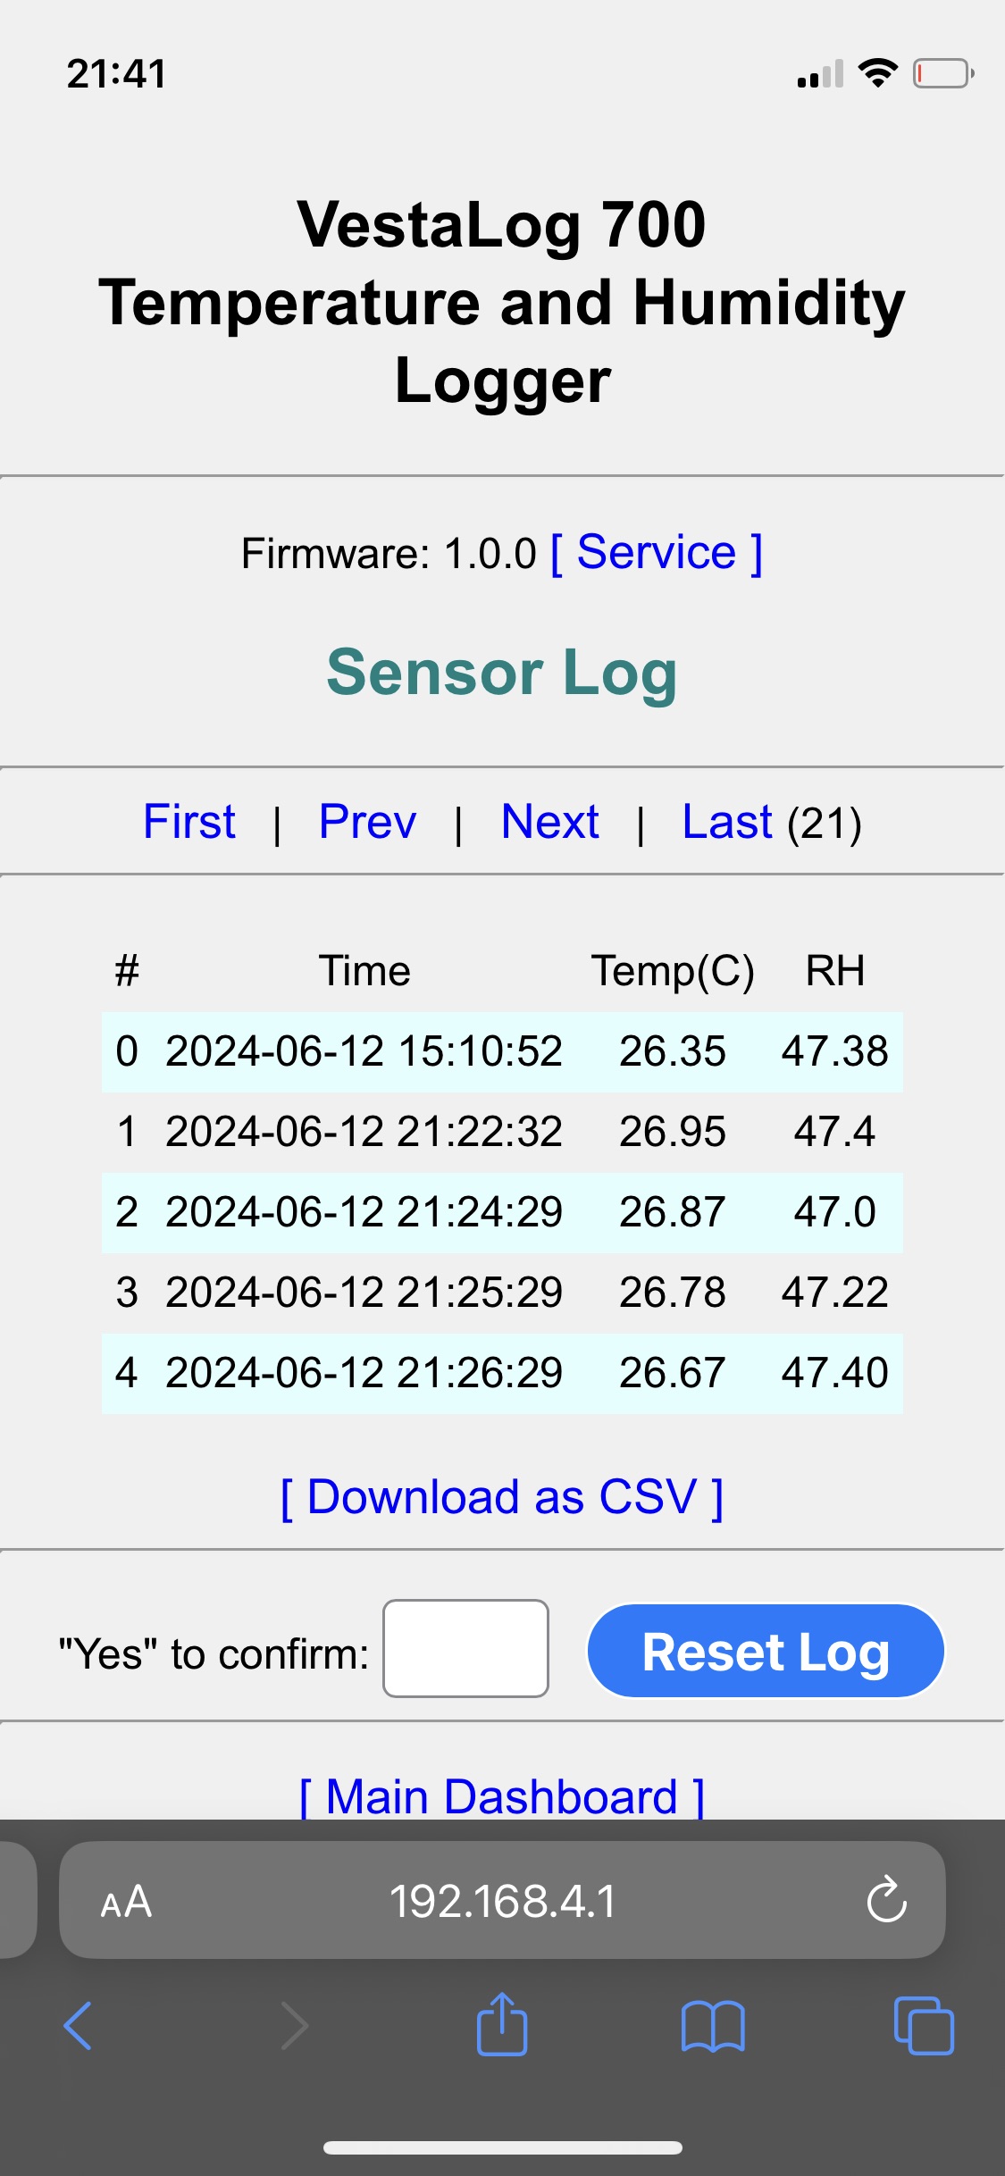Go to Prev log page
The height and width of the screenshot is (2176, 1005).
(367, 822)
